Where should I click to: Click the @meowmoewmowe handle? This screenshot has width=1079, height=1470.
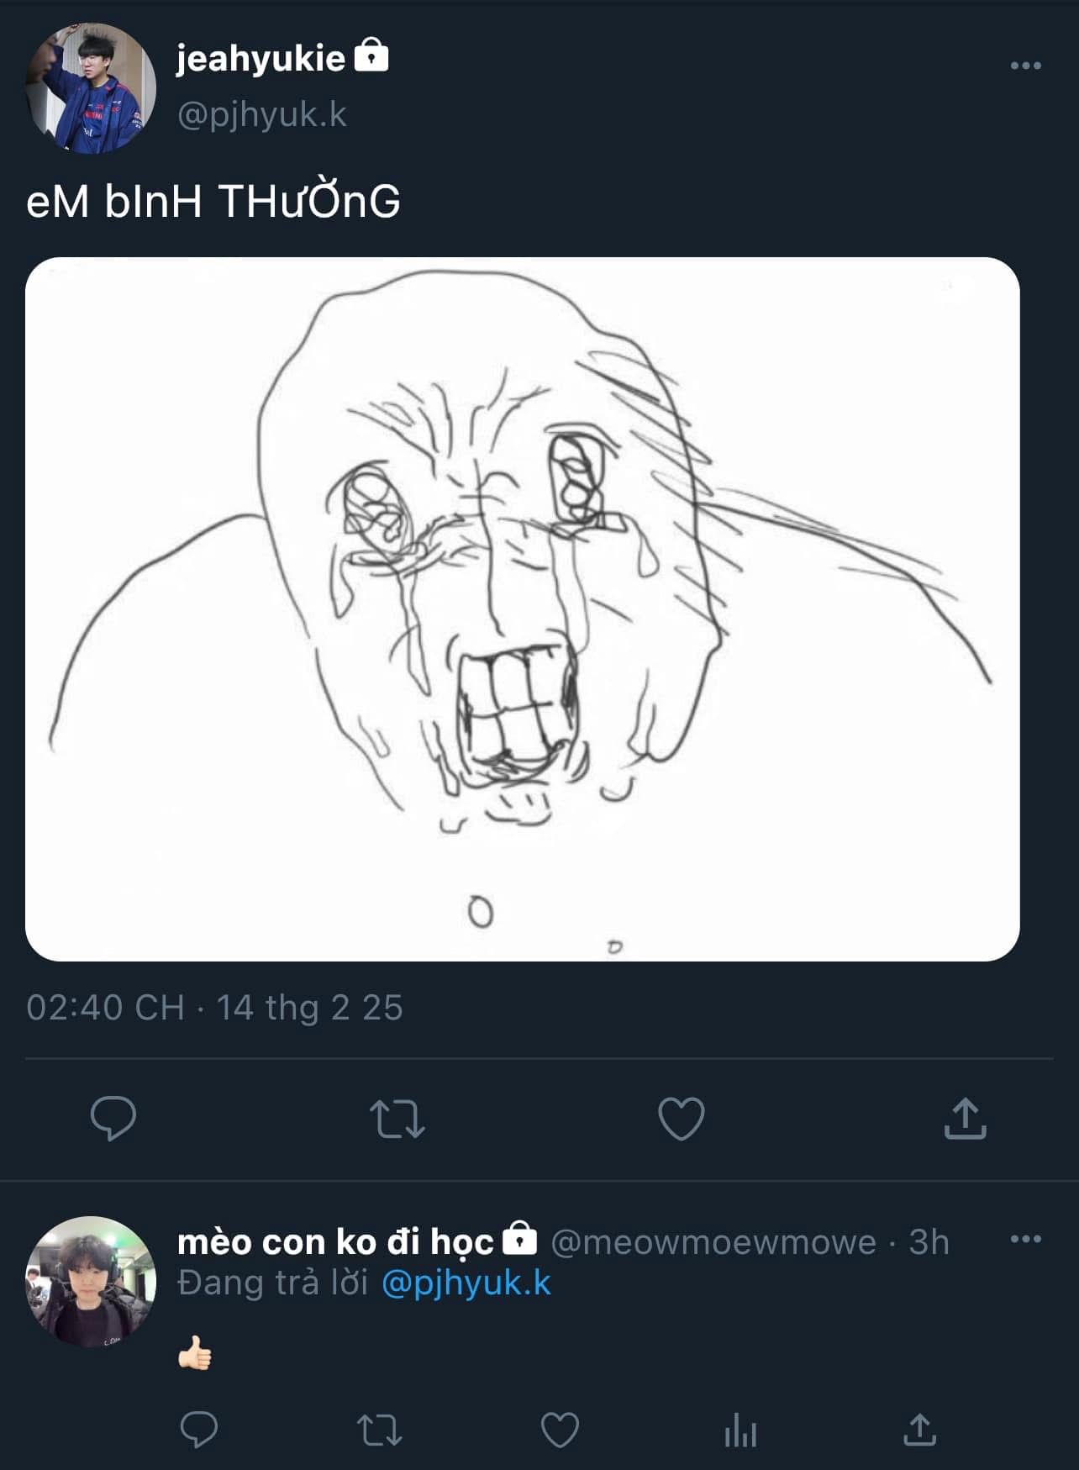(x=713, y=1241)
